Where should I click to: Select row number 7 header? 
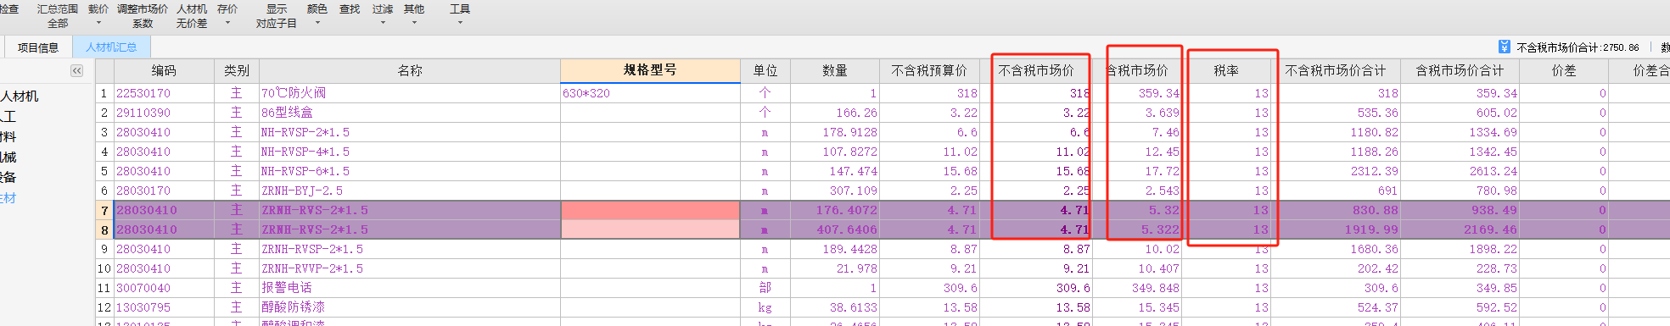pos(104,210)
